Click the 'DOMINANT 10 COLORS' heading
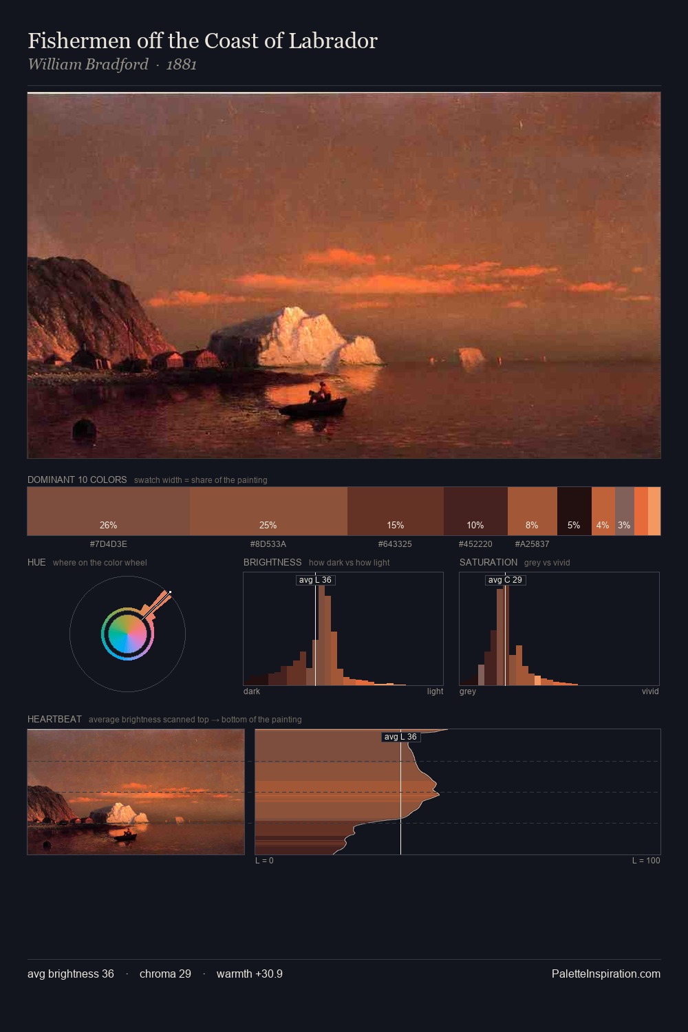This screenshot has width=688, height=1032. [x=77, y=480]
